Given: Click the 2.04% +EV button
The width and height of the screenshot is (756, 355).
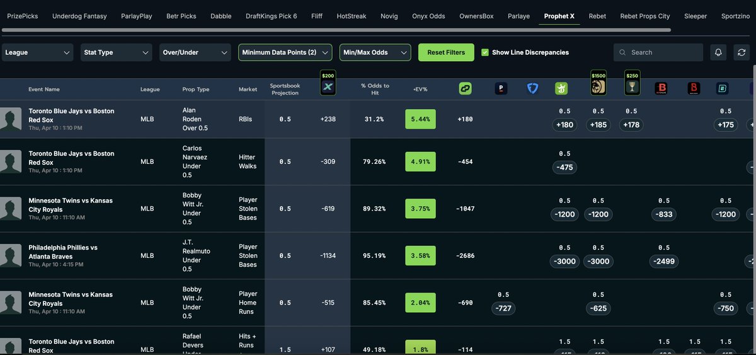Looking at the screenshot, I should [420, 303].
